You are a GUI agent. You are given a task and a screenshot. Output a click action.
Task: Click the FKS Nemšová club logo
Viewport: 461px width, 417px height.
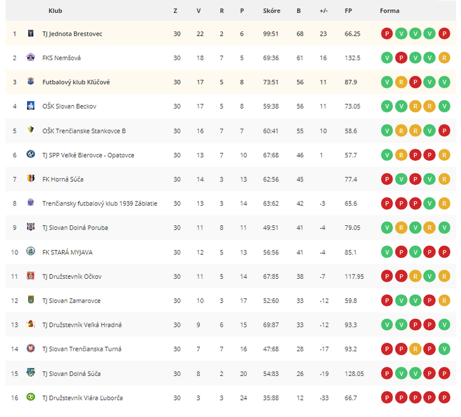pos(31,57)
